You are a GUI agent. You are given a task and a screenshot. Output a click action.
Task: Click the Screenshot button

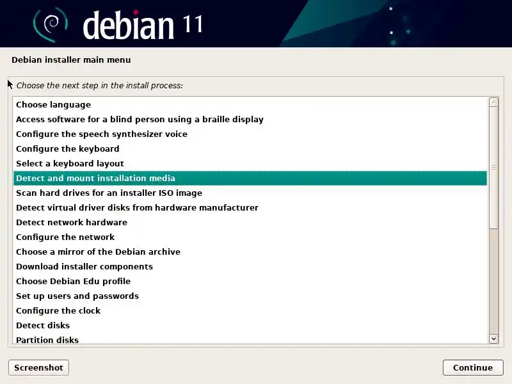38,367
